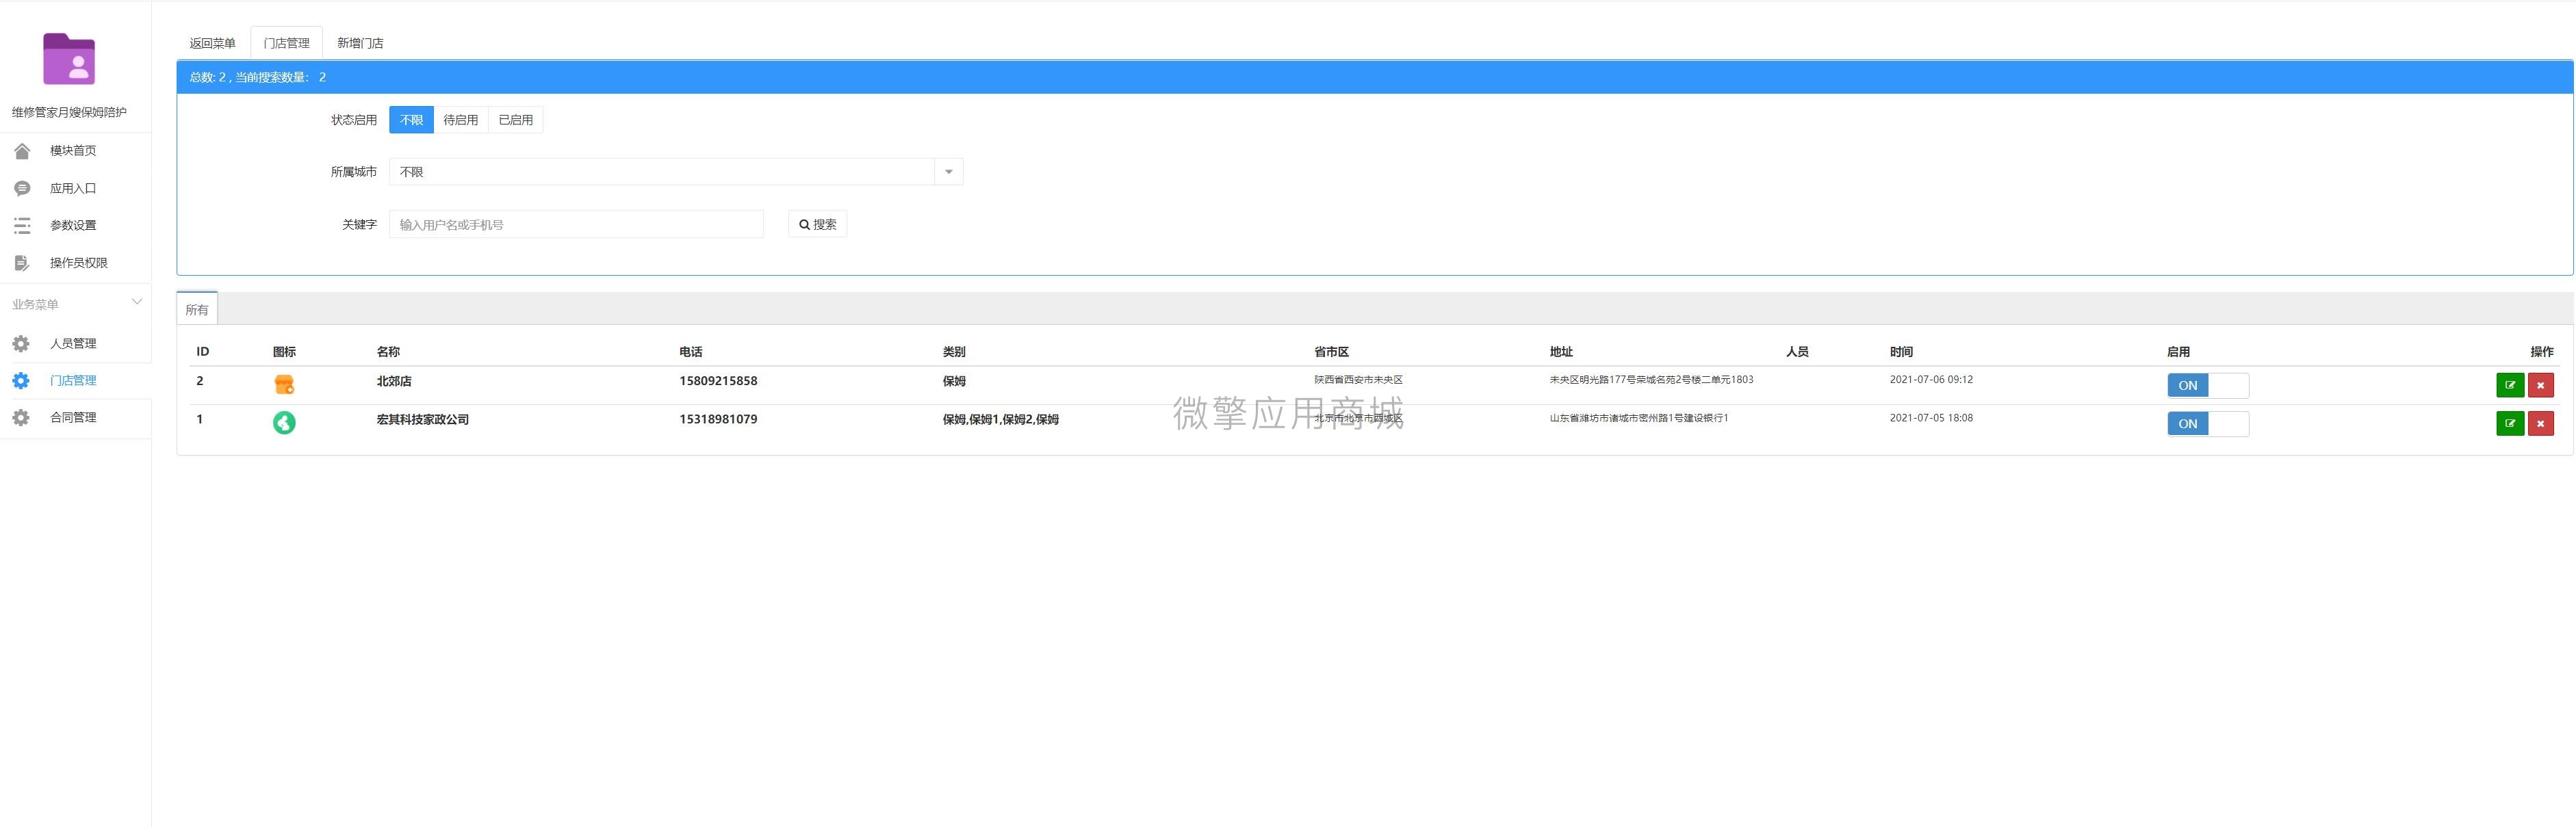The height and width of the screenshot is (827, 2576).
Task: Click the 参数设置 list icon
Action: [22, 226]
